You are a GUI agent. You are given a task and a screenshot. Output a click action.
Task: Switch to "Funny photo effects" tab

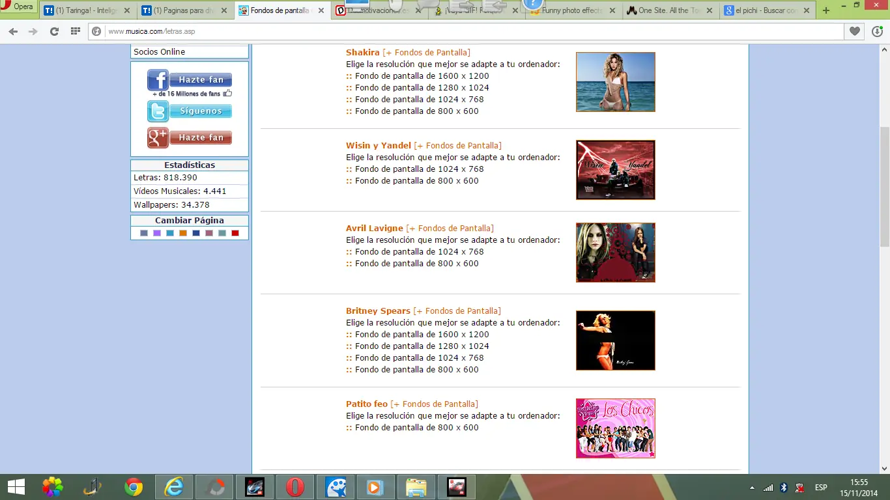574,10
